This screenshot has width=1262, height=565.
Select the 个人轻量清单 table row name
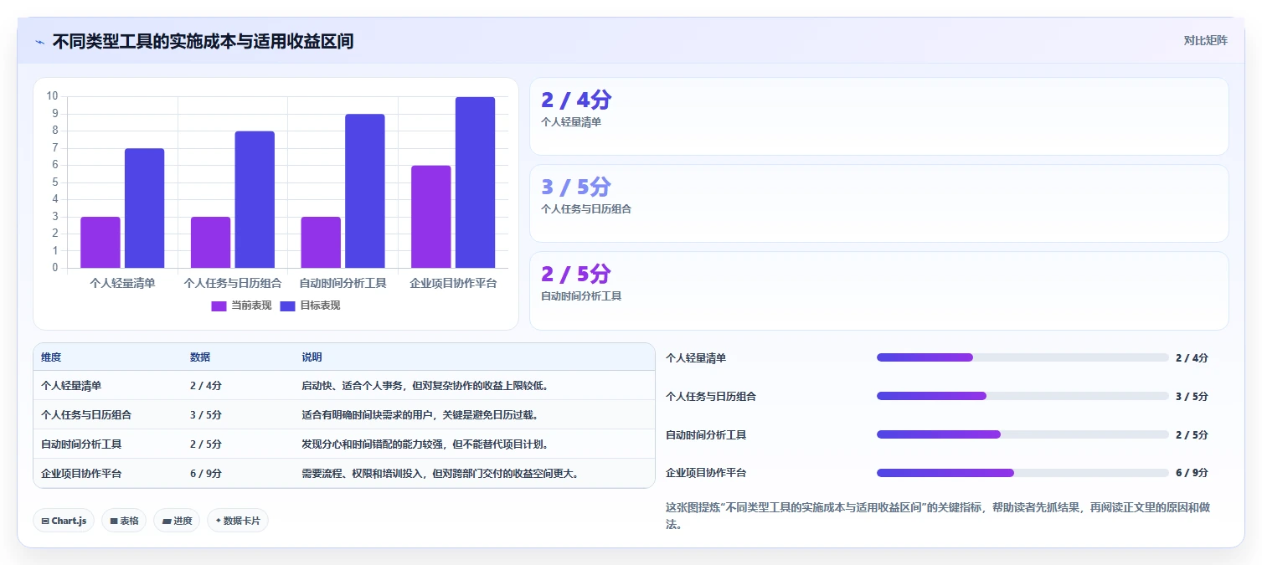pos(71,386)
